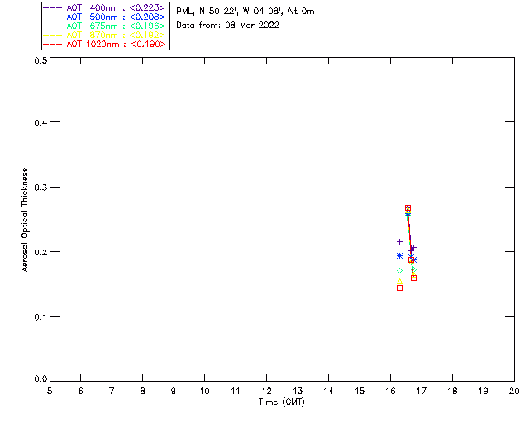Click the x-axis tick label 20
This screenshot has width=529, height=423.
click(514, 391)
